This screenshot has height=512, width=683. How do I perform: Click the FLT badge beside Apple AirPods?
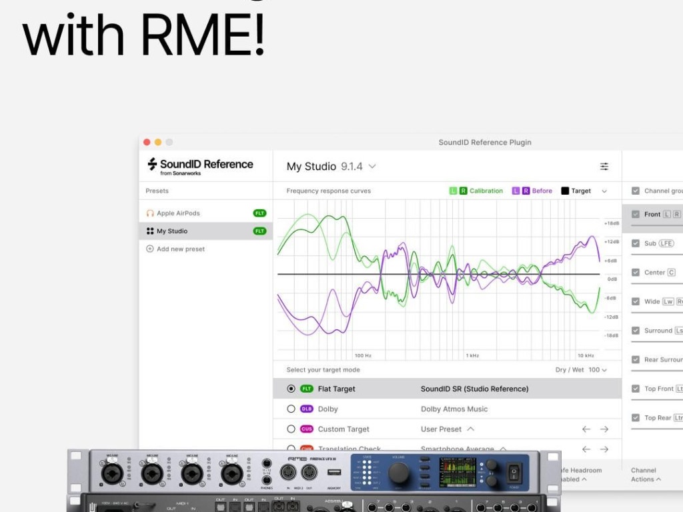(x=259, y=213)
